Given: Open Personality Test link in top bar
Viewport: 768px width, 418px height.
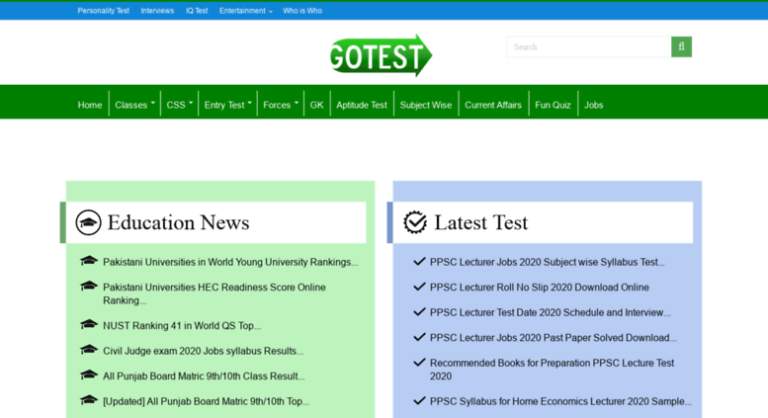Looking at the screenshot, I should click(x=104, y=11).
